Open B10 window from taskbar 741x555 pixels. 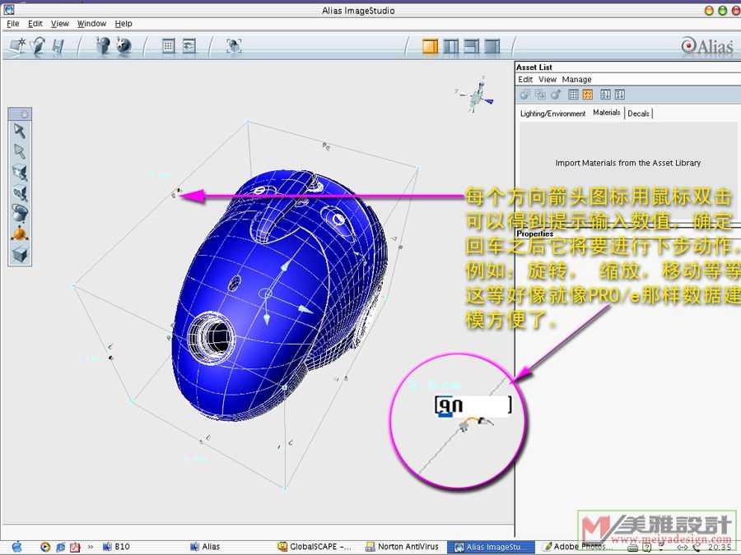click(x=116, y=547)
